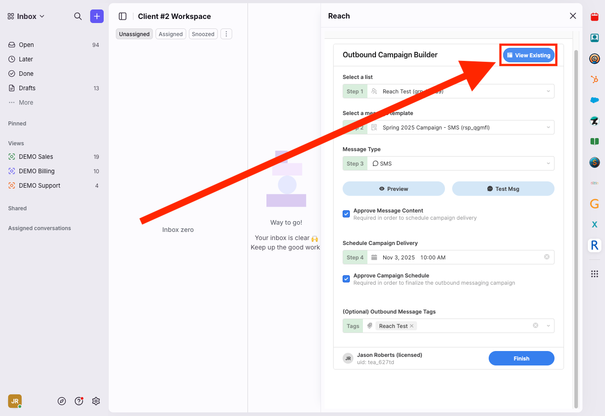
Task: Select the Snoozed tab
Action: click(x=203, y=34)
